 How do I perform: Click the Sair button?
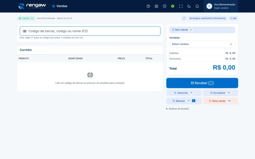tap(233, 18)
